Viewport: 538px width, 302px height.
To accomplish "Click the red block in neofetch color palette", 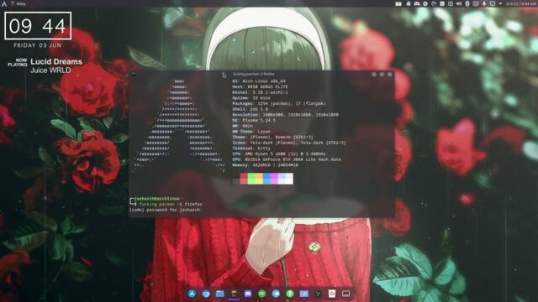I will click(x=244, y=179).
